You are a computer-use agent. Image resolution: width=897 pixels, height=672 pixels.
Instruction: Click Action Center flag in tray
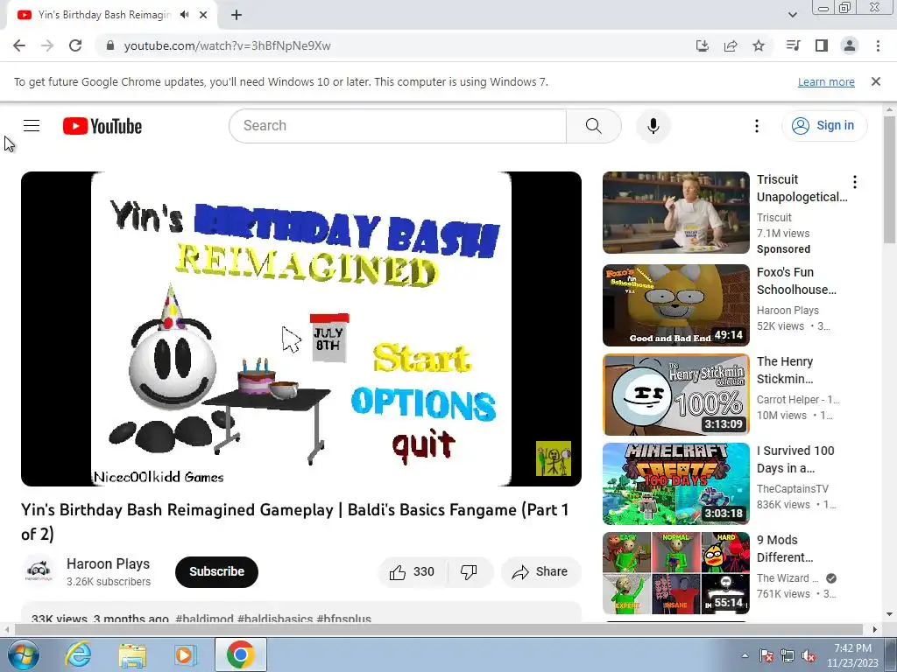766,656
